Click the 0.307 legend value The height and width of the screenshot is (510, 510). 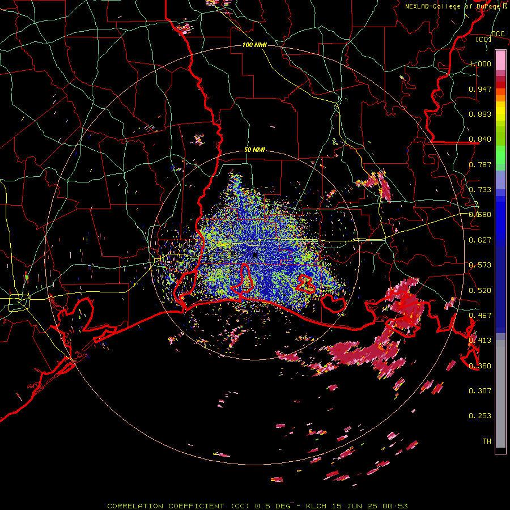480,391
